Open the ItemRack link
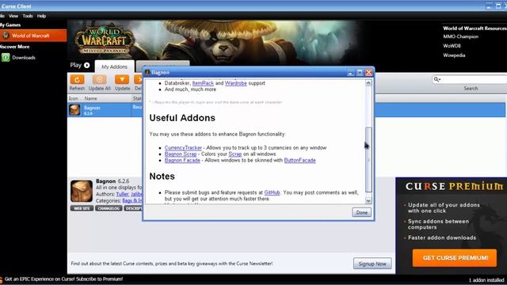Screen dimensions: 507x285 [x=203, y=83]
